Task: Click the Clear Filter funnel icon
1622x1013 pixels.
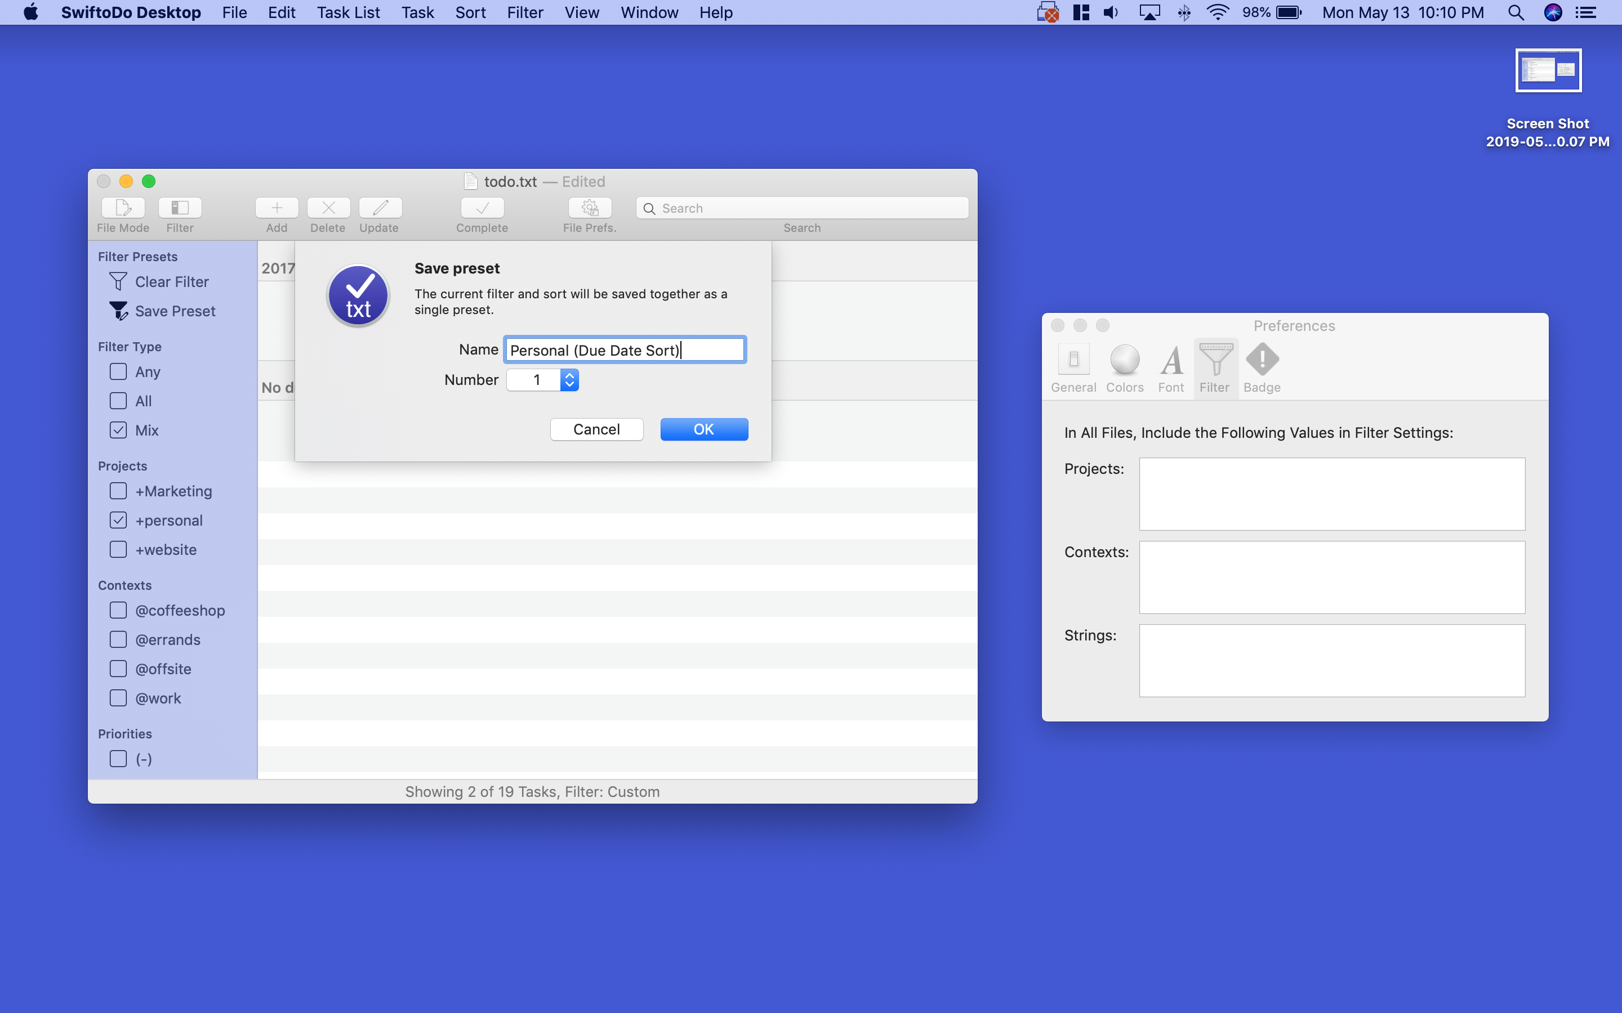Action: (x=119, y=281)
